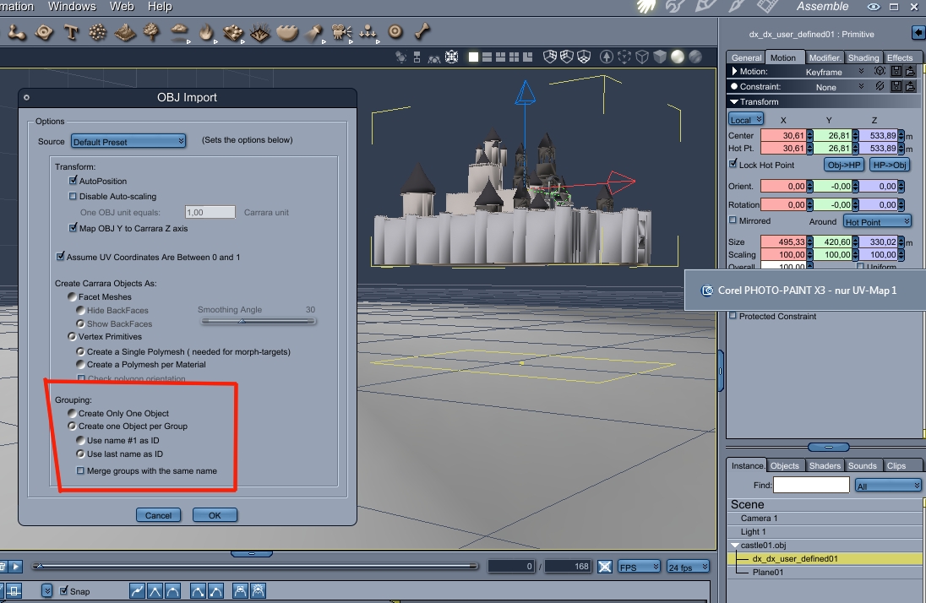Open the Render room film icon

[768, 7]
